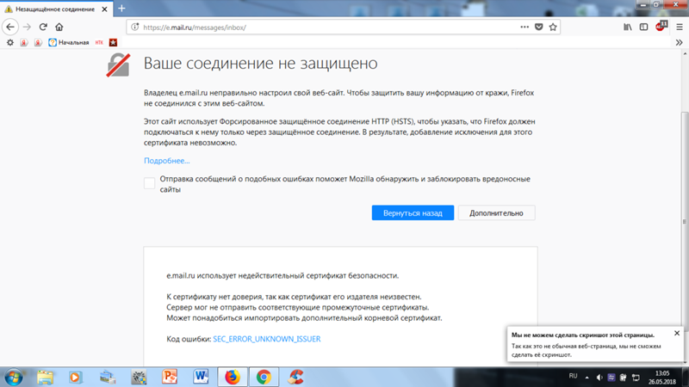The height and width of the screenshot is (387, 689).
Task: Open the taskbar clock showing 13:05
Action: (662, 378)
